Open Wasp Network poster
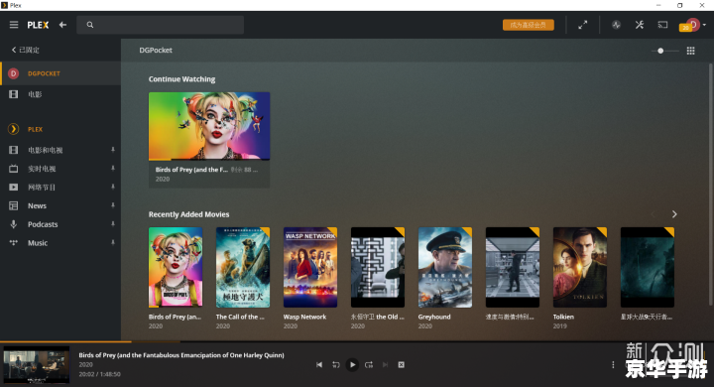The width and height of the screenshot is (714, 387). tap(310, 267)
